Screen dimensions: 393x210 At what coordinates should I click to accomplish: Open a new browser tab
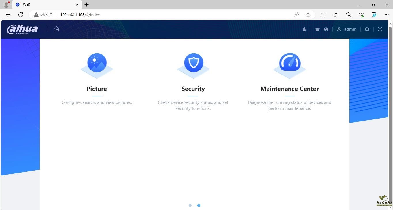coord(86,5)
